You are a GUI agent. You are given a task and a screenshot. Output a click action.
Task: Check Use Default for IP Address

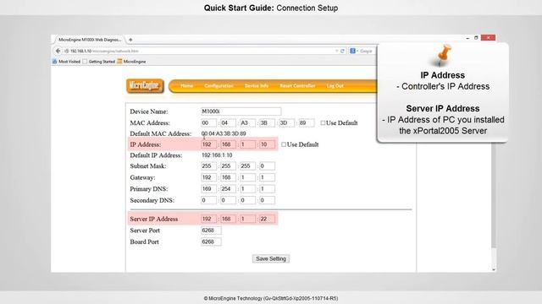pos(284,144)
